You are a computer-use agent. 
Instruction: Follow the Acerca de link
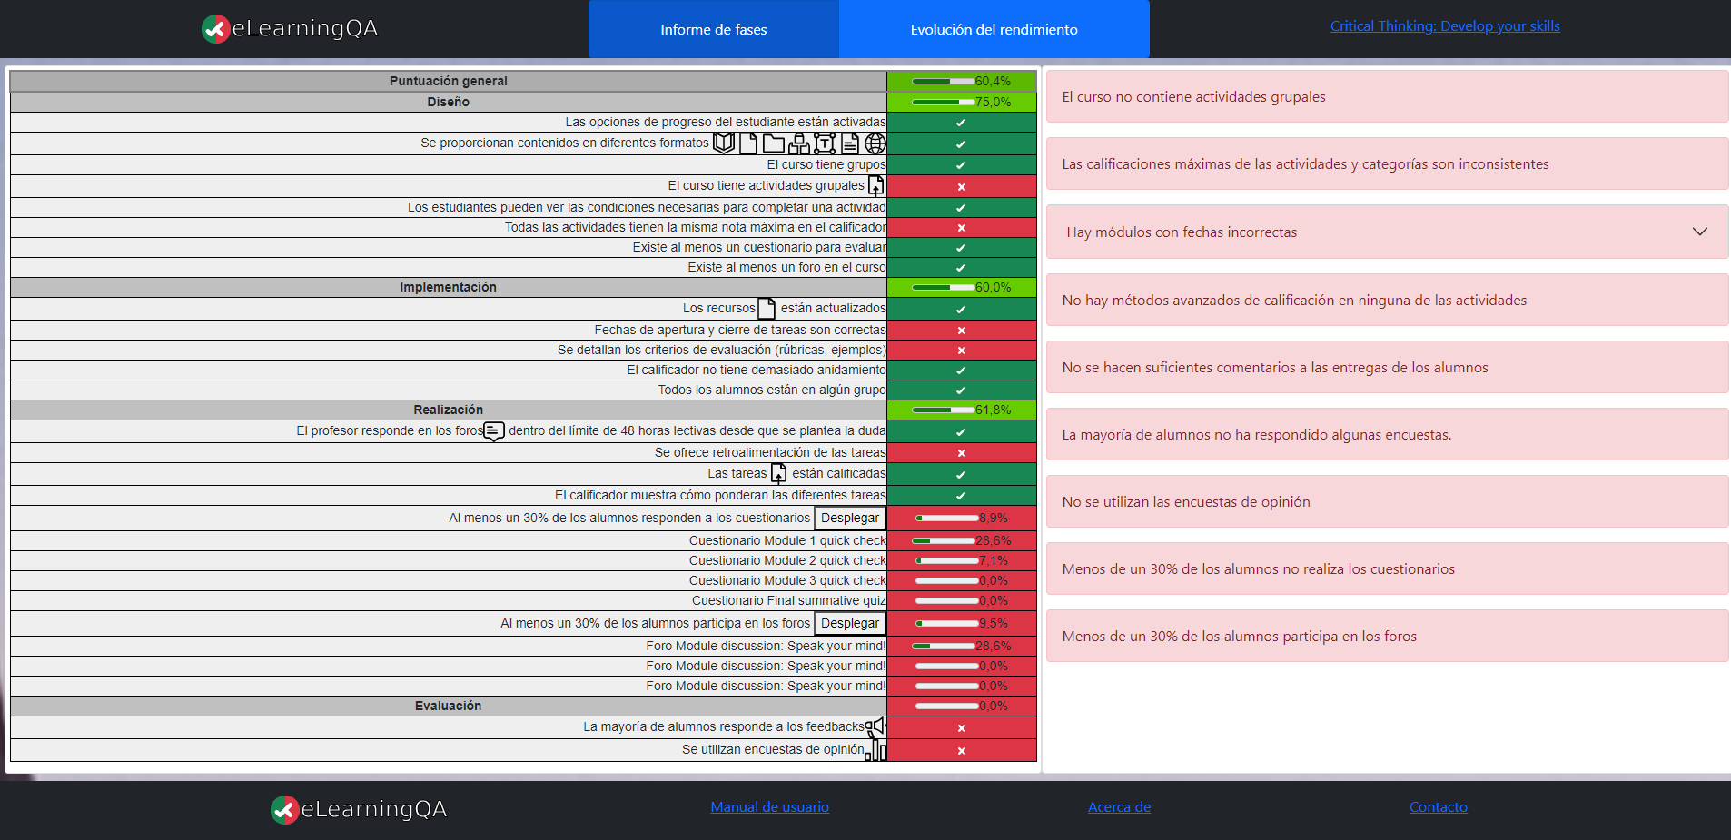pyautogui.click(x=1119, y=807)
